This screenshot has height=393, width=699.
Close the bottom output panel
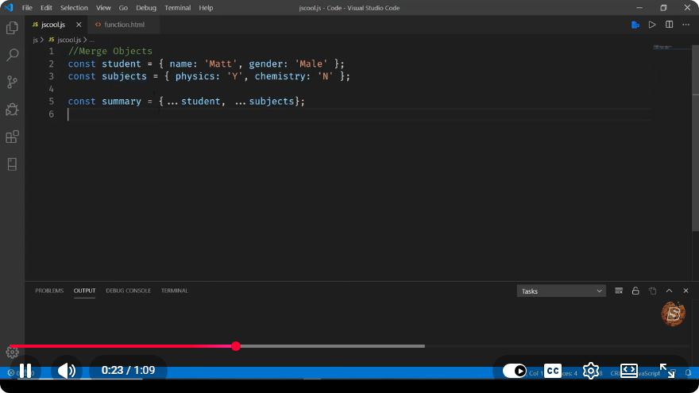point(685,291)
